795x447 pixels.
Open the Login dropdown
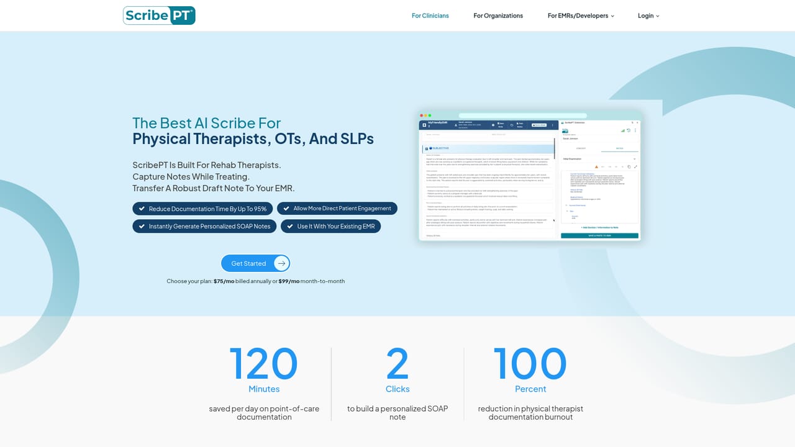point(648,16)
